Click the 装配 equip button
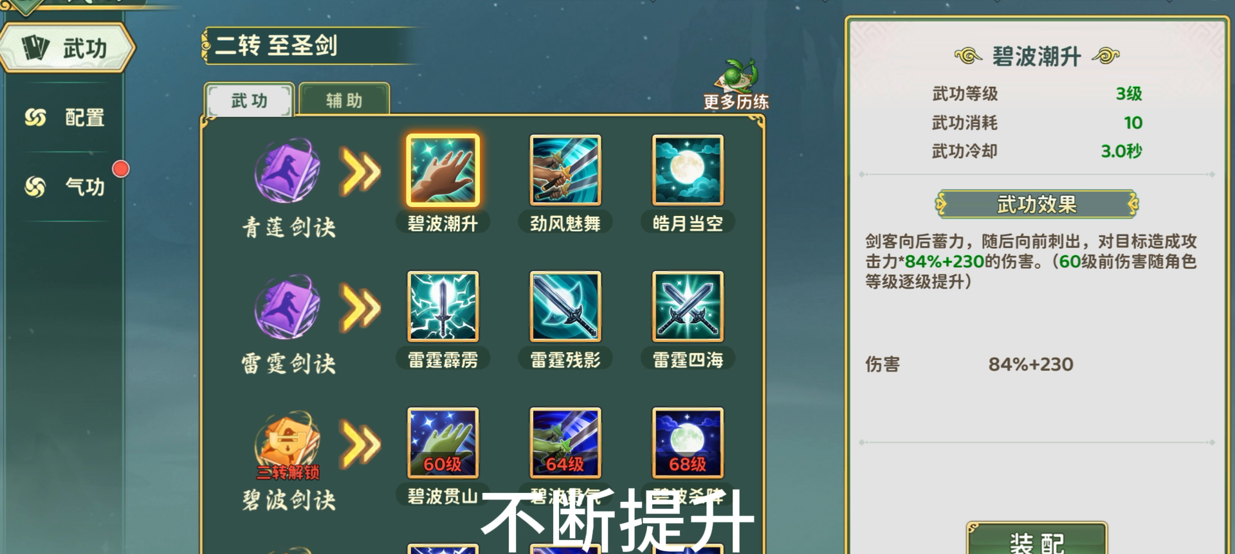1235x554 pixels. coord(1036,540)
